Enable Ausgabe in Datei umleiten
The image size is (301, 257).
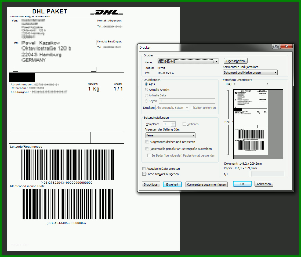point(144,169)
